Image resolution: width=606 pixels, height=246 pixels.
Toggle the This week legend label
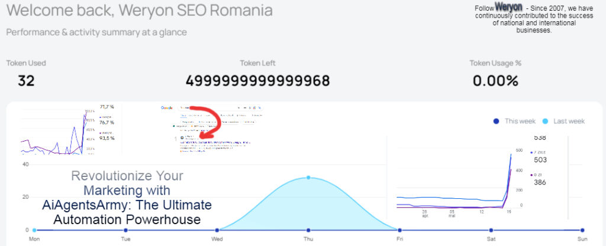pyautogui.click(x=520, y=122)
